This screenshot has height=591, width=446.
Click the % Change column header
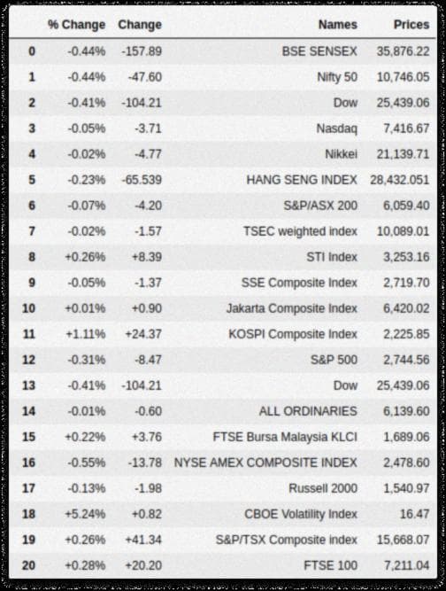(x=76, y=25)
